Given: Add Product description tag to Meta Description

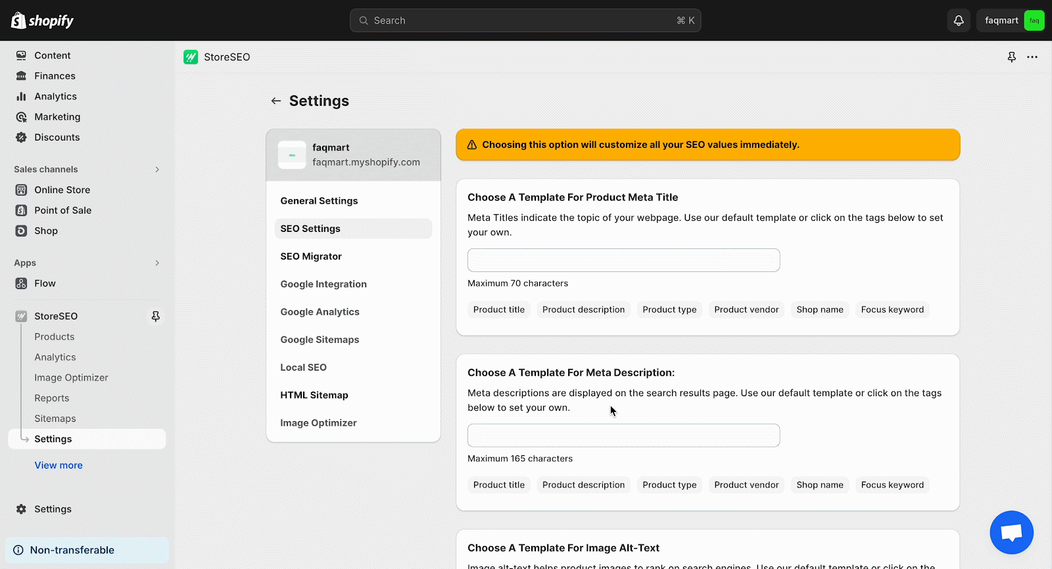Looking at the screenshot, I should (x=584, y=485).
